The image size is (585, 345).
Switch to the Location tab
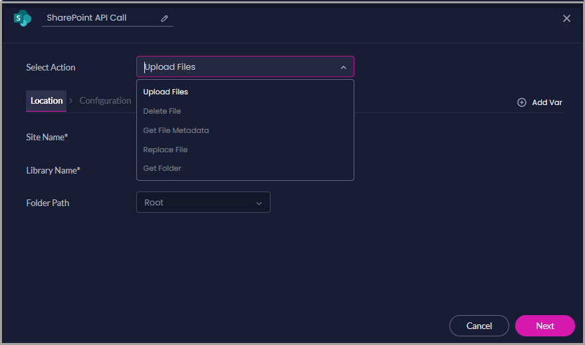coord(47,100)
